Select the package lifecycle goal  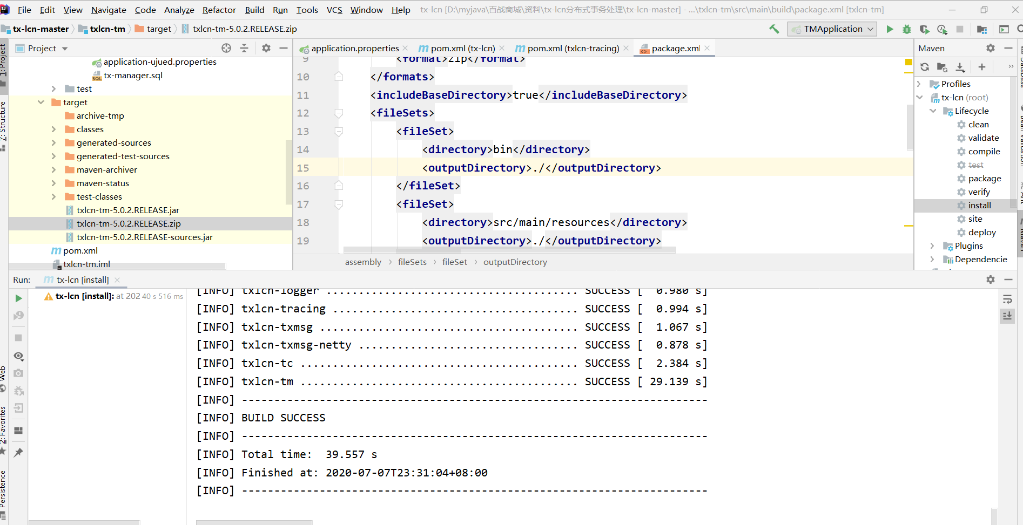coord(984,178)
